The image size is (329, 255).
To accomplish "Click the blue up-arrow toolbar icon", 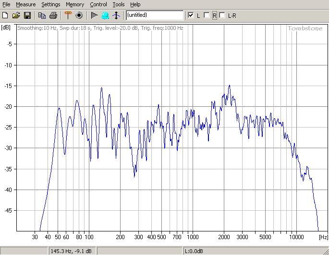I will pos(116,15).
